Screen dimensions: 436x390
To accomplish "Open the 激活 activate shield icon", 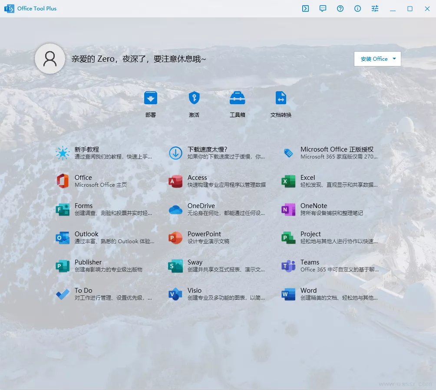I will click(x=194, y=98).
